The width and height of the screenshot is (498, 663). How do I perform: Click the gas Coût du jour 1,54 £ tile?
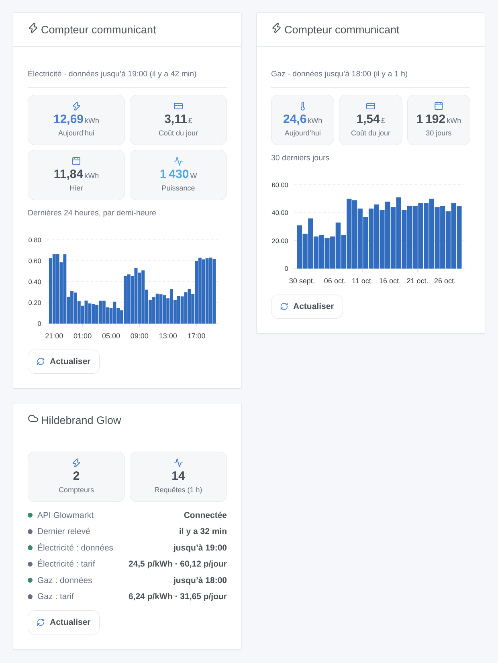pyautogui.click(x=371, y=120)
